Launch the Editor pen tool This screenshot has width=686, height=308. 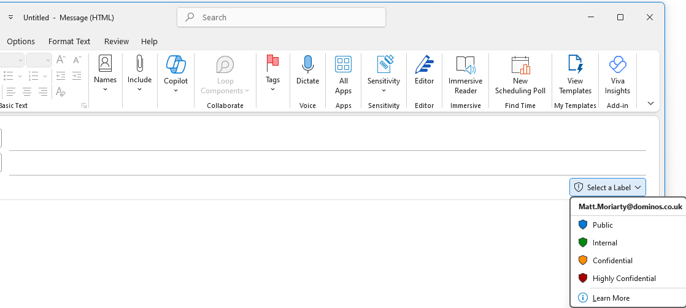pos(425,70)
